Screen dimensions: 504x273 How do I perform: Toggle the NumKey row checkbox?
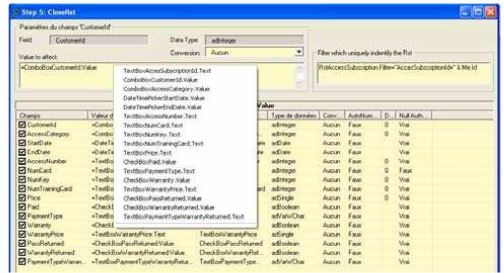click(x=22, y=179)
